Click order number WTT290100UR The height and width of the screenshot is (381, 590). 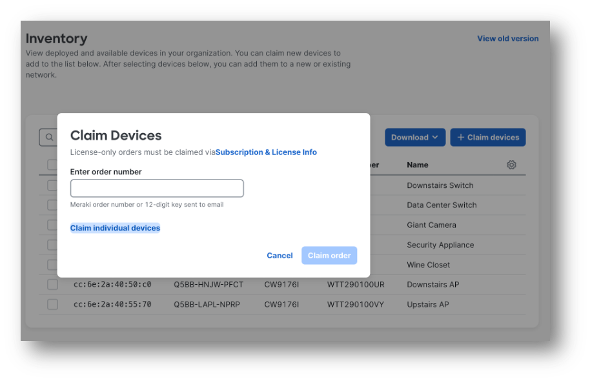[356, 284]
